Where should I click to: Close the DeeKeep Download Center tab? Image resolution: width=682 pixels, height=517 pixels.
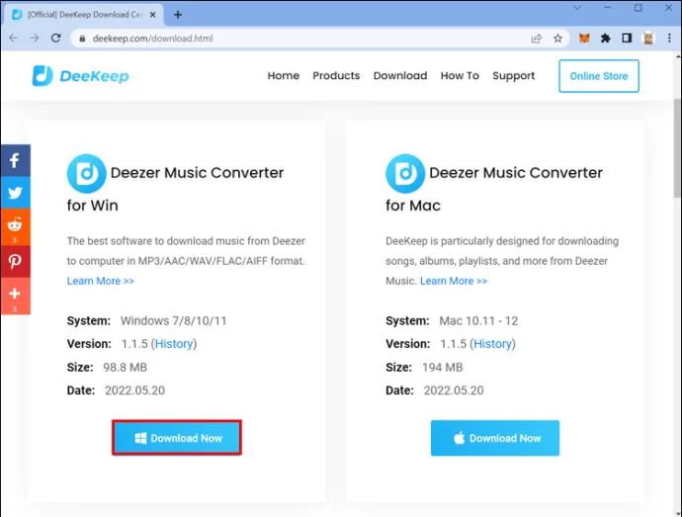pyautogui.click(x=152, y=15)
